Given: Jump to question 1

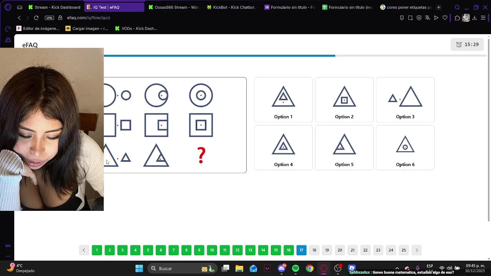Looking at the screenshot, I should [x=97, y=250].
